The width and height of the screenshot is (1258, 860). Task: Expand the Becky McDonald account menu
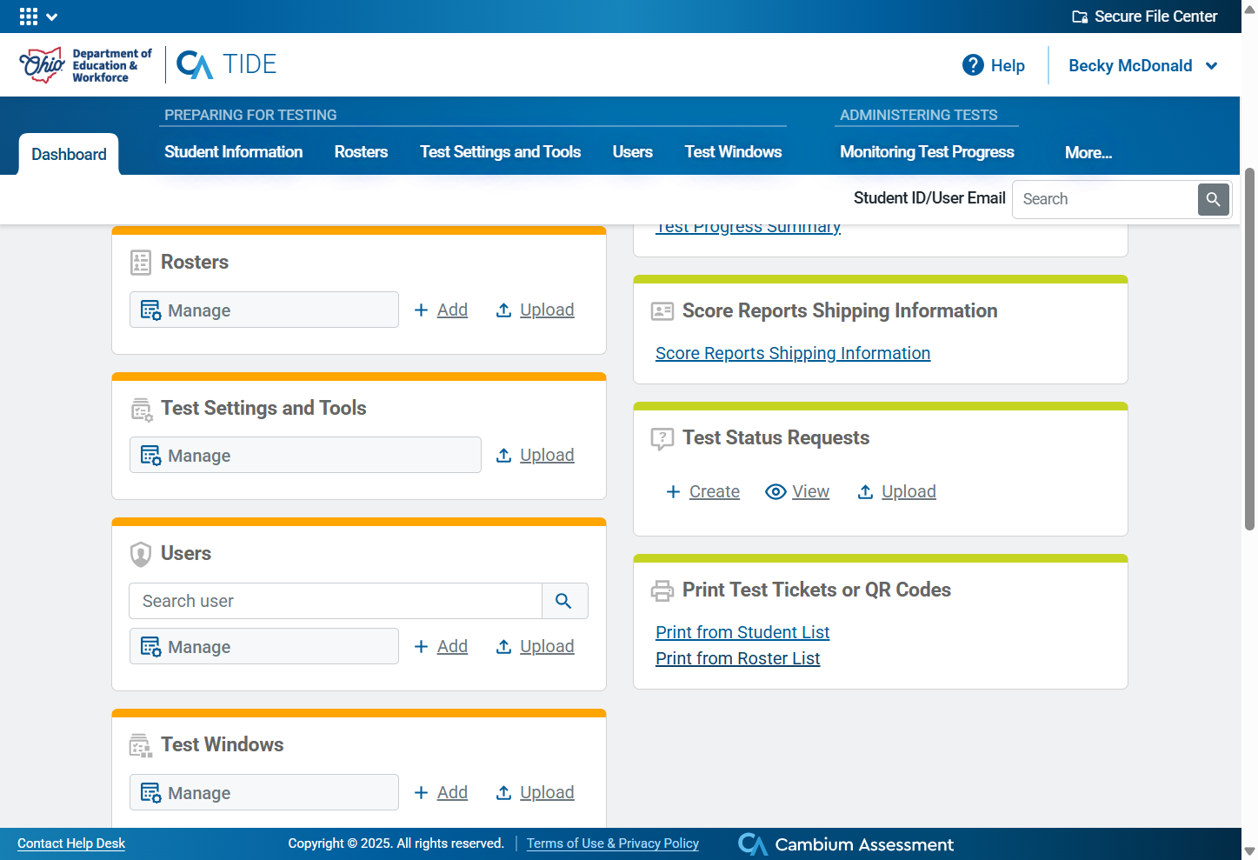coord(1143,66)
